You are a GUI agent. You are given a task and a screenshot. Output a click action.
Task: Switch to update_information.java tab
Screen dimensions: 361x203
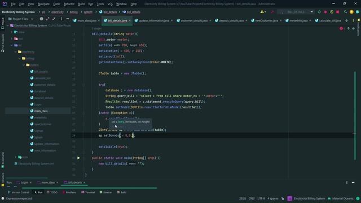[154, 20]
